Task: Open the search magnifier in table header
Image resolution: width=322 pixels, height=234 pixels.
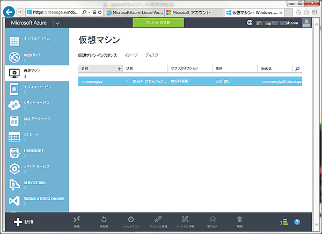Action: point(297,69)
